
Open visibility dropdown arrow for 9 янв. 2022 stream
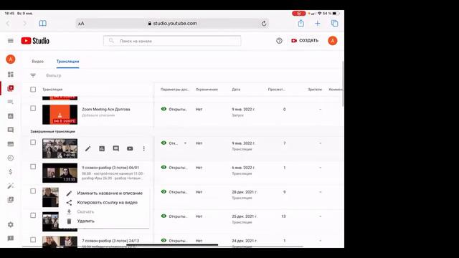click(x=185, y=143)
